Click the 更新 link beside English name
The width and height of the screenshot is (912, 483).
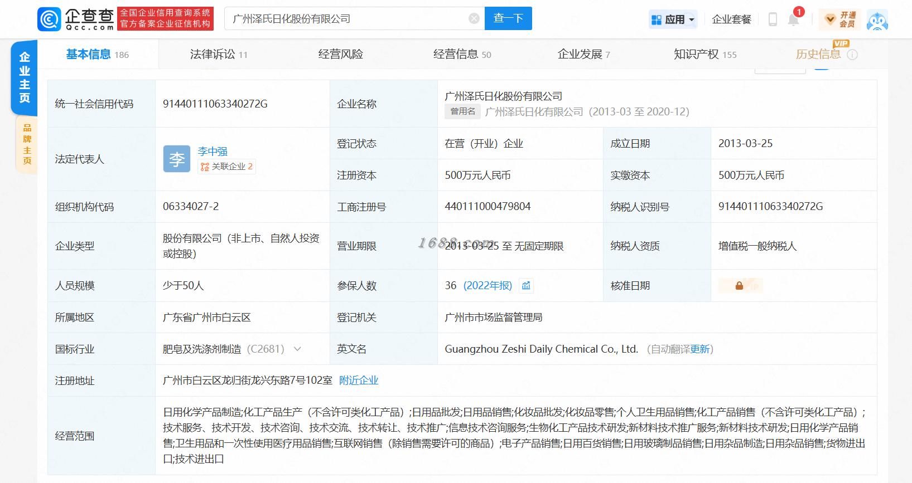(700, 349)
